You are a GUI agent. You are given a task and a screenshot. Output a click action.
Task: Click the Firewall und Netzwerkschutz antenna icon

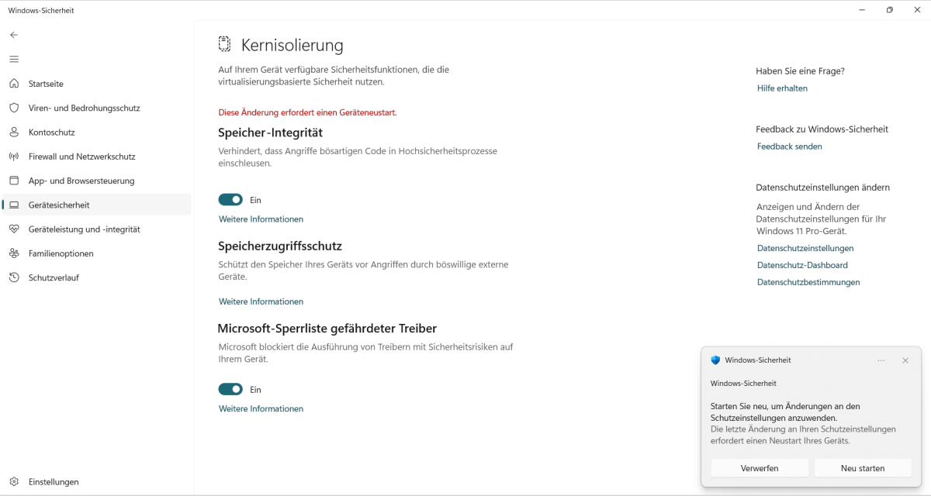click(x=14, y=157)
